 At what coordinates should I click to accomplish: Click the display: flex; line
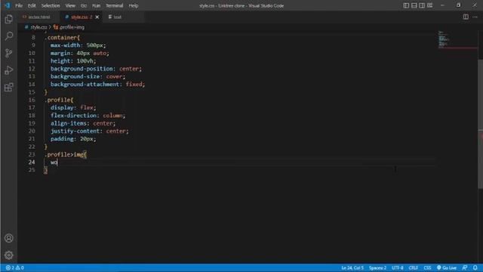73,107
